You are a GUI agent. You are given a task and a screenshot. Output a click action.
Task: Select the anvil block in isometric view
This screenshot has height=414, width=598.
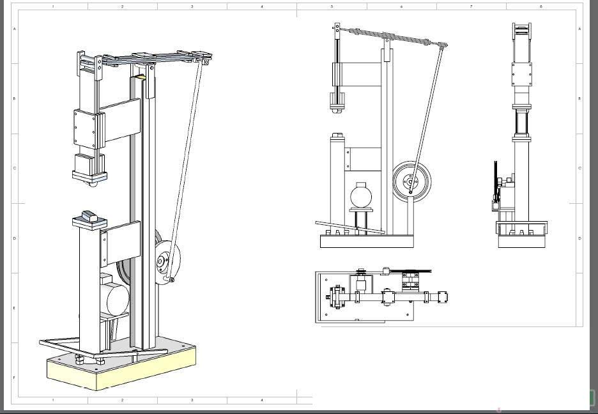pyautogui.click(x=88, y=218)
